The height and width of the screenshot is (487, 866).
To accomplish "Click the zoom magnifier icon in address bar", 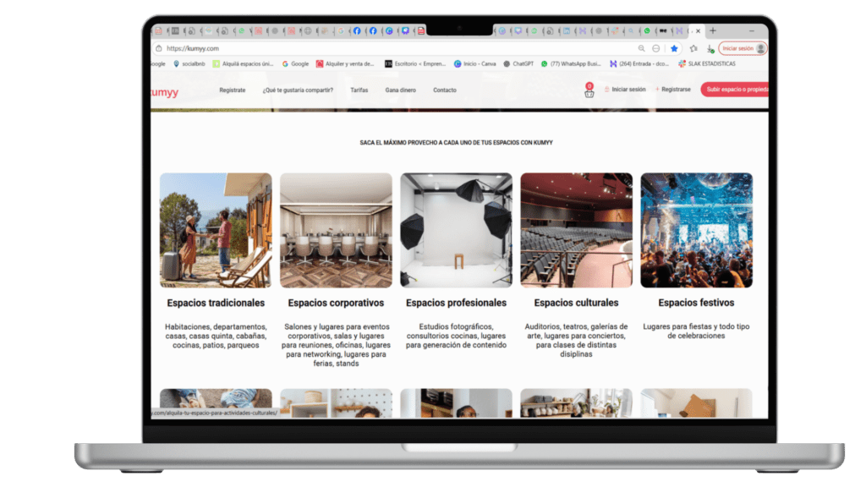I will click(x=641, y=48).
